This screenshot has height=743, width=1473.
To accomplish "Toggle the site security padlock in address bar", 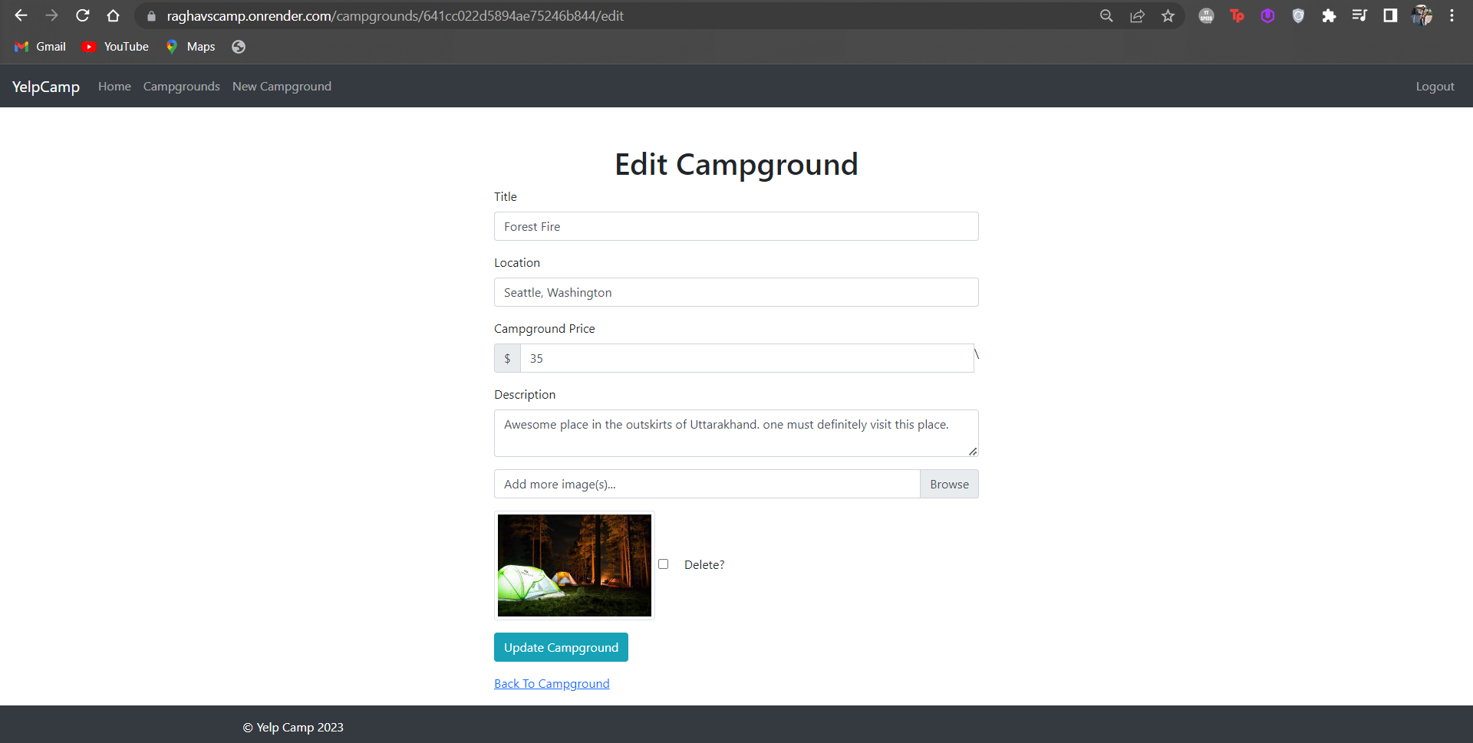I will 150,15.
